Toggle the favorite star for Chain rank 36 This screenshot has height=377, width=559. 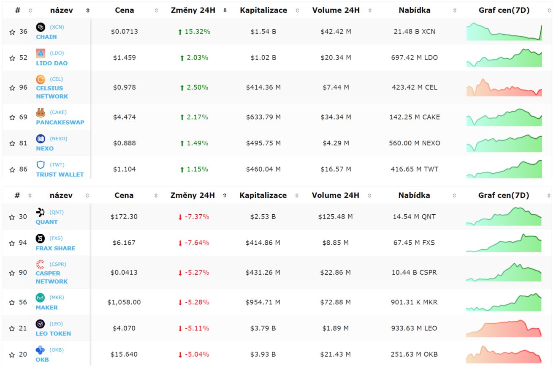(x=12, y=32)
